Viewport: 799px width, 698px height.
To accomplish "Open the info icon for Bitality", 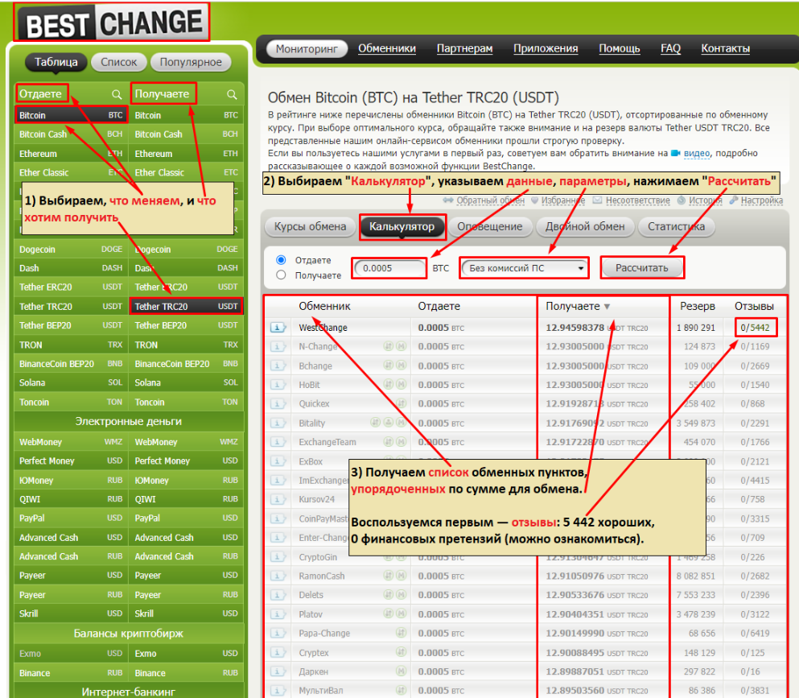I will click(278, 423).
